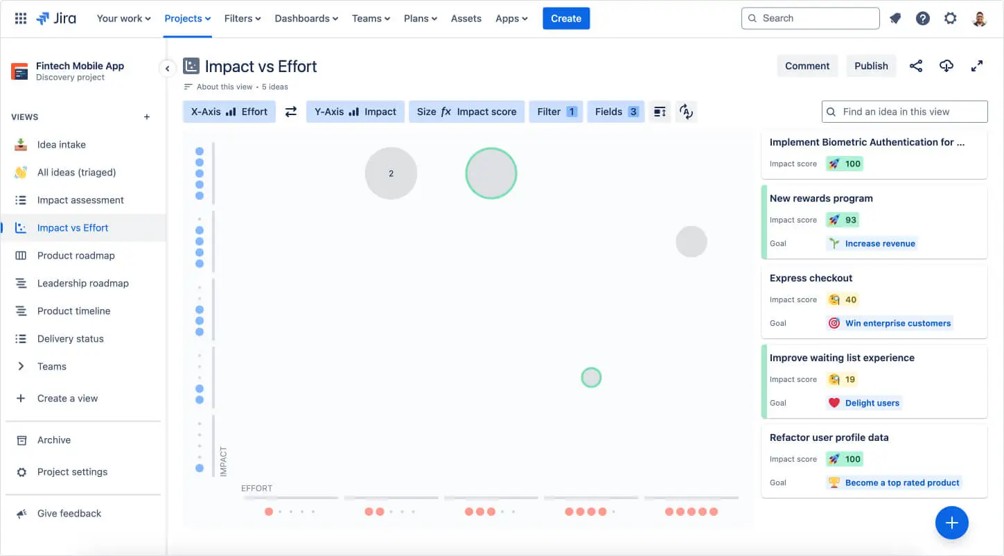Click the Win enterprise customers goal tag
Viewport: 1004px width, 556px height.
pos(890,323)
